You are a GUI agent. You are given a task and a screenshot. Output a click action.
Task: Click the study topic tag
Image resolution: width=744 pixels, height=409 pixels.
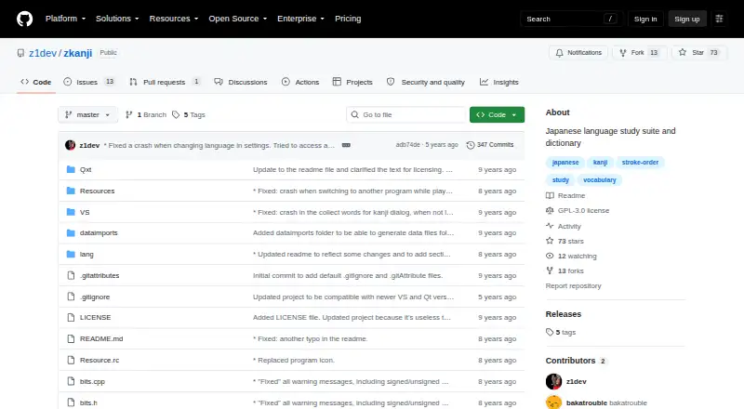(x=561, y=179)
